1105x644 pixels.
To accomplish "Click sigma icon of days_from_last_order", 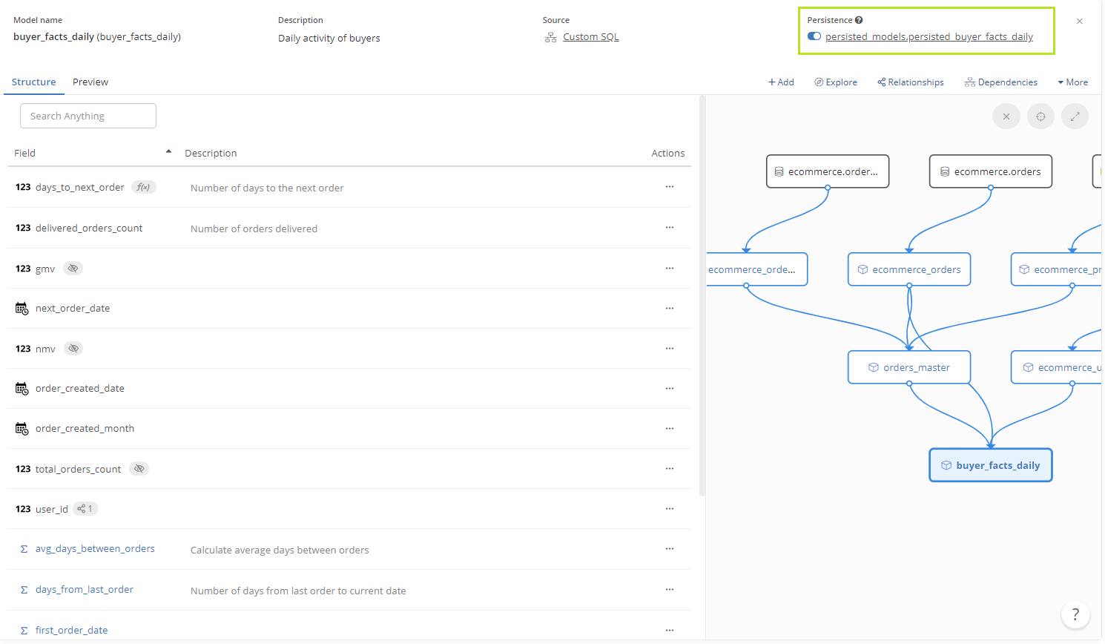I will pyautogui.click(x=24, y=590).
